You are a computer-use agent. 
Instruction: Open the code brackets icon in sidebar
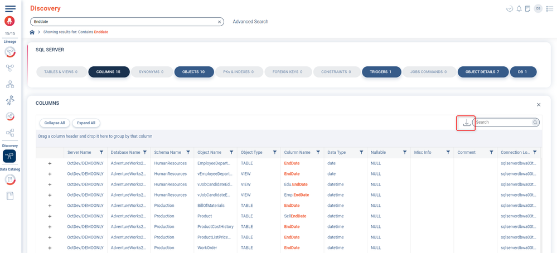10,100
